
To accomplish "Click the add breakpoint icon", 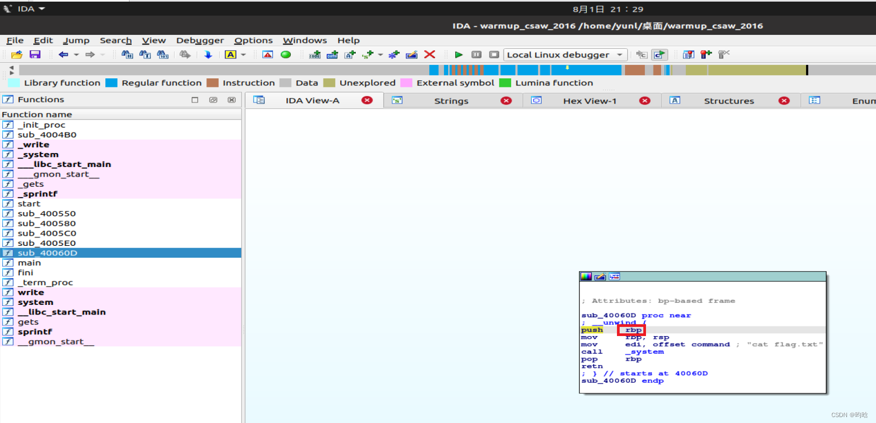I will [706, 55].
